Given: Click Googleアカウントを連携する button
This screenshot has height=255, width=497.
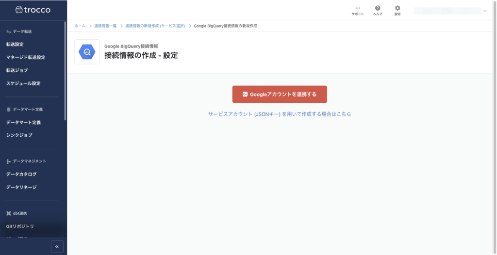Looking at the screenshot, I should coord(280,94).
